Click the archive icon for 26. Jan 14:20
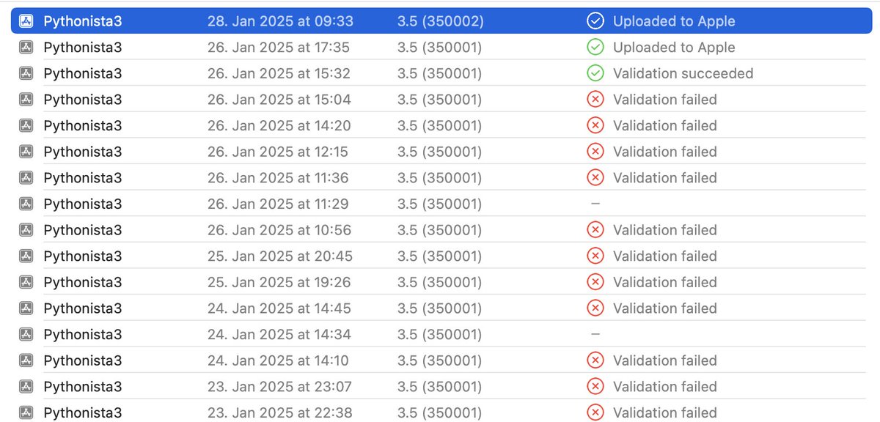The height and width of the screenshot is (422, 880). (x=26, y=126)
